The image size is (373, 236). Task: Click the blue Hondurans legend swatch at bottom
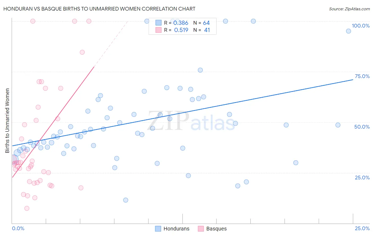[x=158, y=229]
